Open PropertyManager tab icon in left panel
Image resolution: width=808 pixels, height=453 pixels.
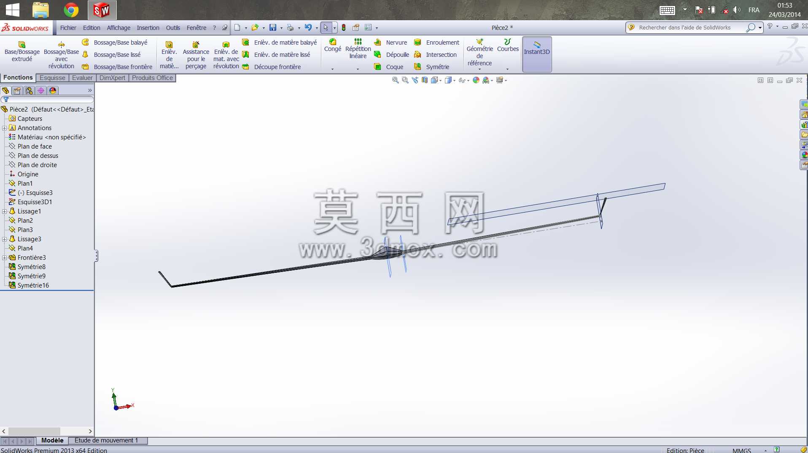pos(17,91)
